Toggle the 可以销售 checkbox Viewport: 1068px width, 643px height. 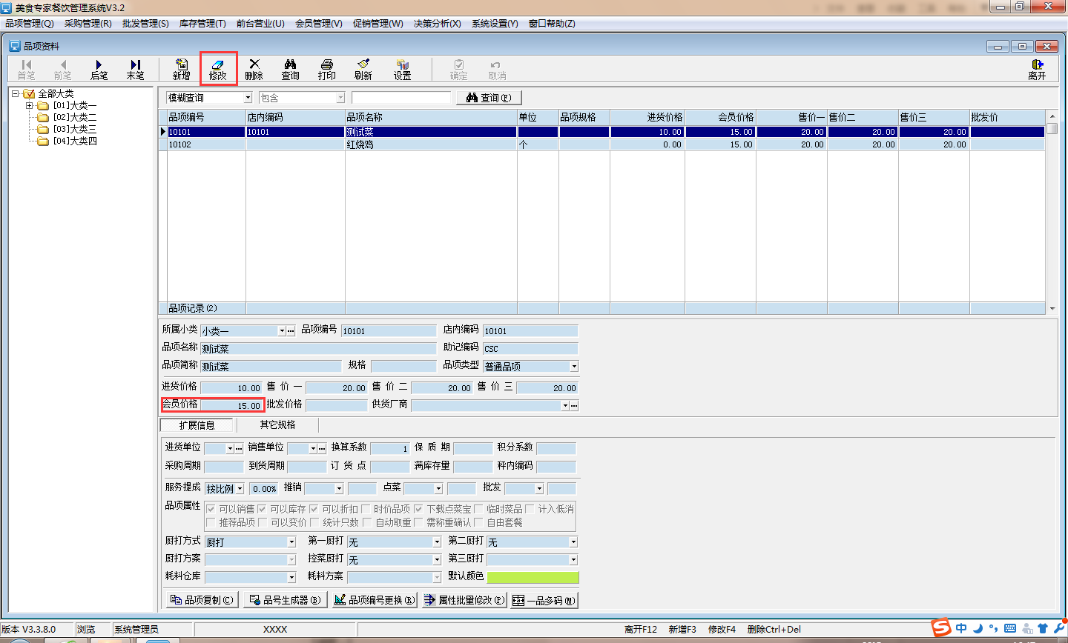point(211,509)
